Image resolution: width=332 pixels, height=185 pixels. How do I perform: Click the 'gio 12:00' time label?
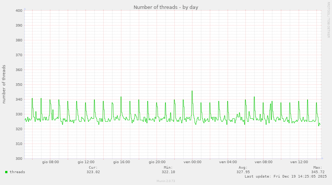[x=86, y=162]
